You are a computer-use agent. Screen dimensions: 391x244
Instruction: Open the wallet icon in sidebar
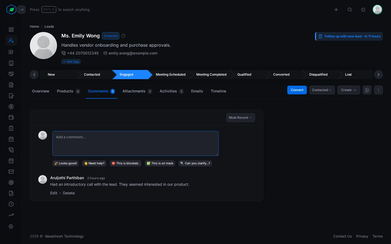point(11,117)
